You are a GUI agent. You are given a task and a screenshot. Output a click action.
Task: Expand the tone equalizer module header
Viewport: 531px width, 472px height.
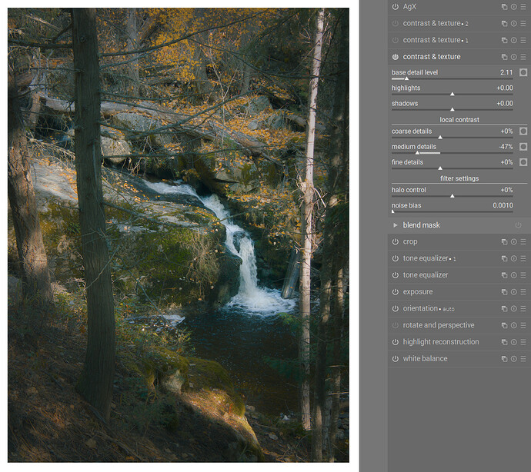(426, 275)
